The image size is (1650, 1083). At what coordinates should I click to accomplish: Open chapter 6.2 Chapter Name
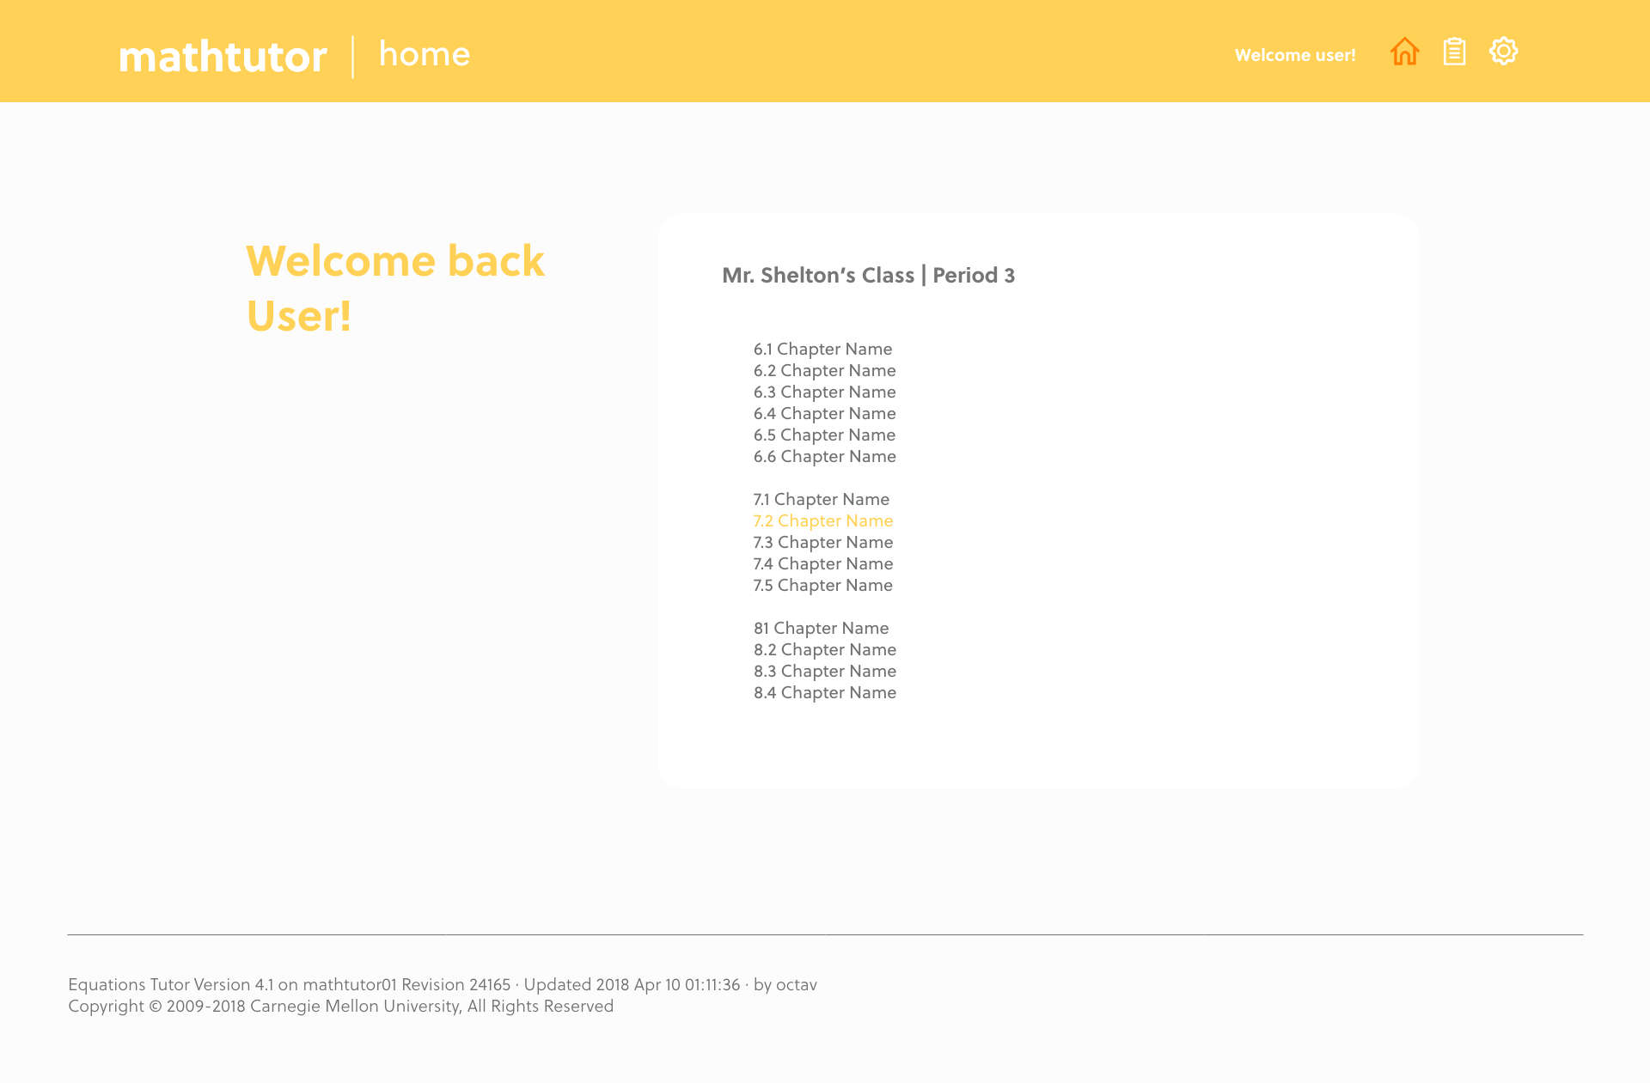(824, 371)
